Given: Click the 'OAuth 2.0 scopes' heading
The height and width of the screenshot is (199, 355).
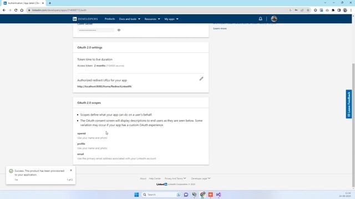Looking at the screenshot, I should 89,103.
